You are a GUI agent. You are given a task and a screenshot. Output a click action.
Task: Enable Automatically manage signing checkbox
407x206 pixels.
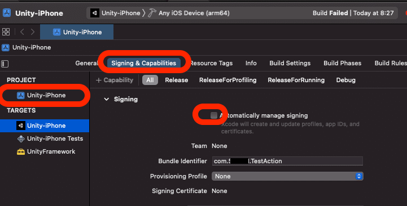coord(214,115)
